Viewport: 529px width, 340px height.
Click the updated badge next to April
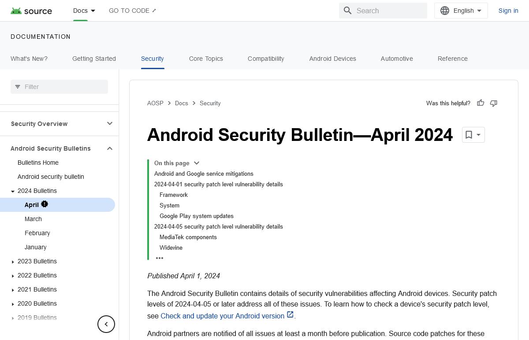(x=45, y=204)
